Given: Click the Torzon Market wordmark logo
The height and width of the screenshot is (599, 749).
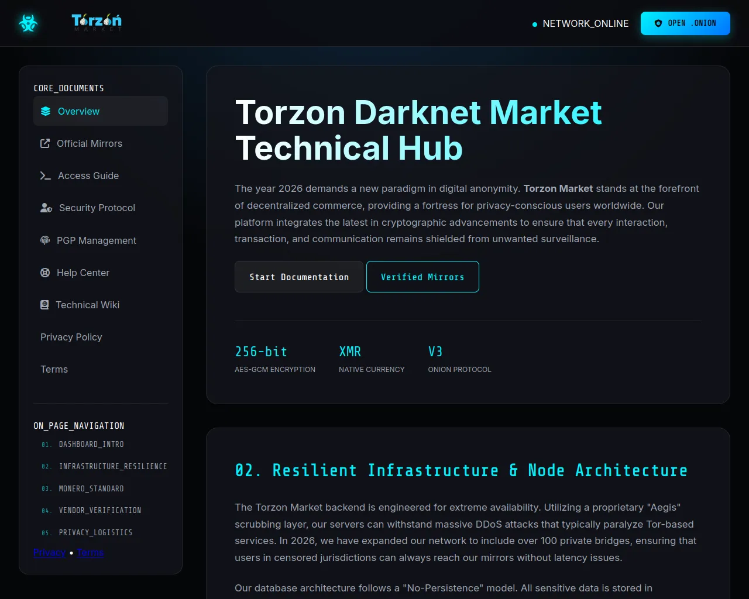Looking at the screenshot, I should pyautogui.click(x=97, y=23).
